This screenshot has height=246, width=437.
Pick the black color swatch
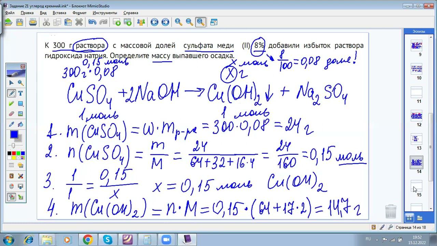coord(10,153)
